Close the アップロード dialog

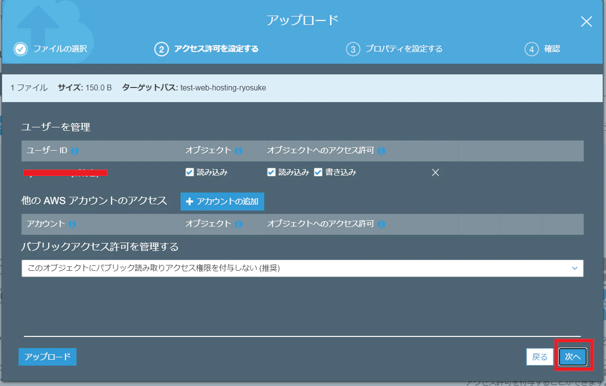coord(587,21)
